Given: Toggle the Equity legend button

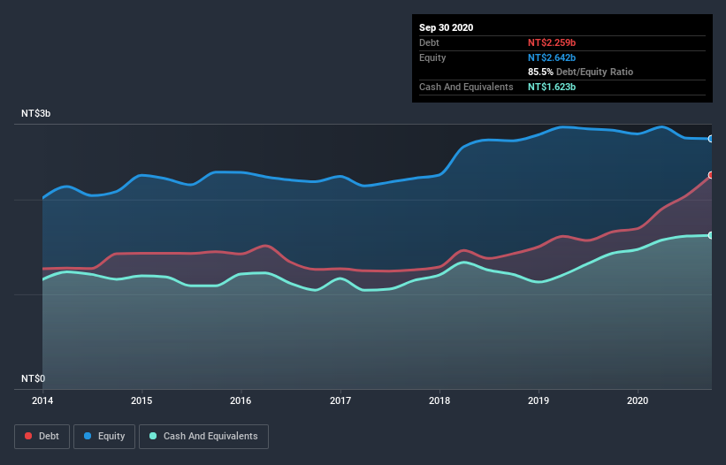Looking at the screenshot, I should (x=104, y=437).
